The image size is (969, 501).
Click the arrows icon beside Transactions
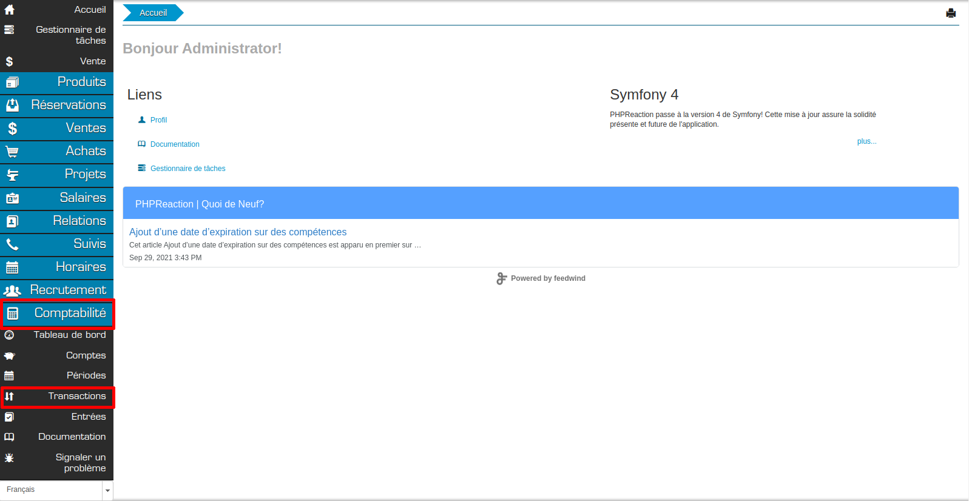9,397
